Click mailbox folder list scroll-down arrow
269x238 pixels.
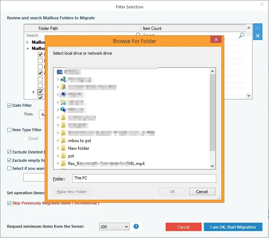click(249, 96)
